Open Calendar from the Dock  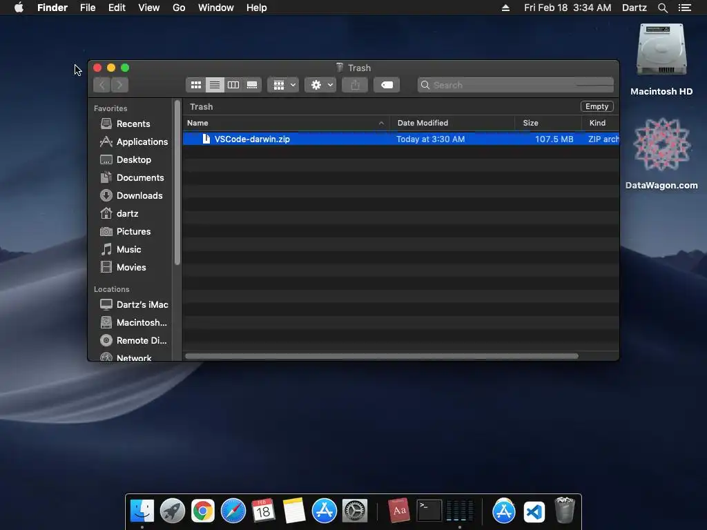pos(263,511)
